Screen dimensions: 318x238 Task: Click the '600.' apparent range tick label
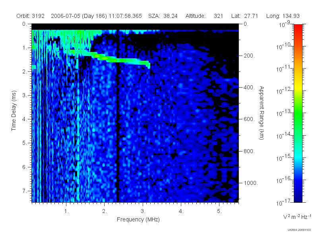249,119
